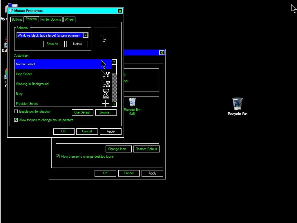The image size is (297, 223).
Task: Select Working In Background pointer row
Action: tap(63, 84)
